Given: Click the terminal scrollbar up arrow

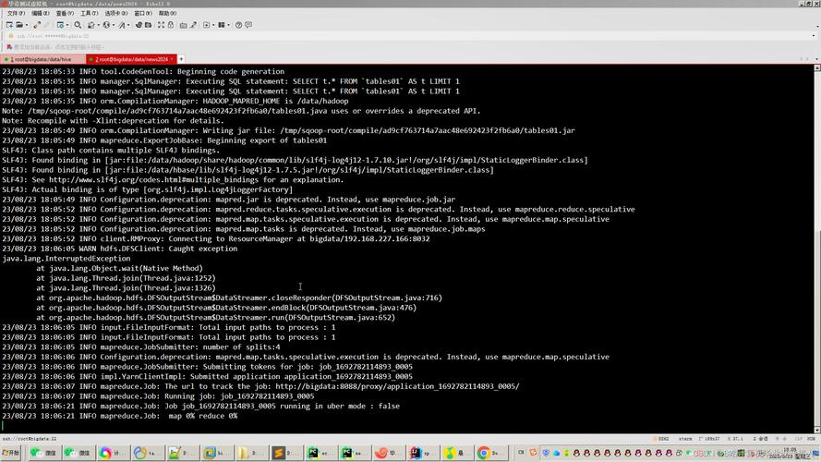Looking at the screenshot, I should [816, 68].
